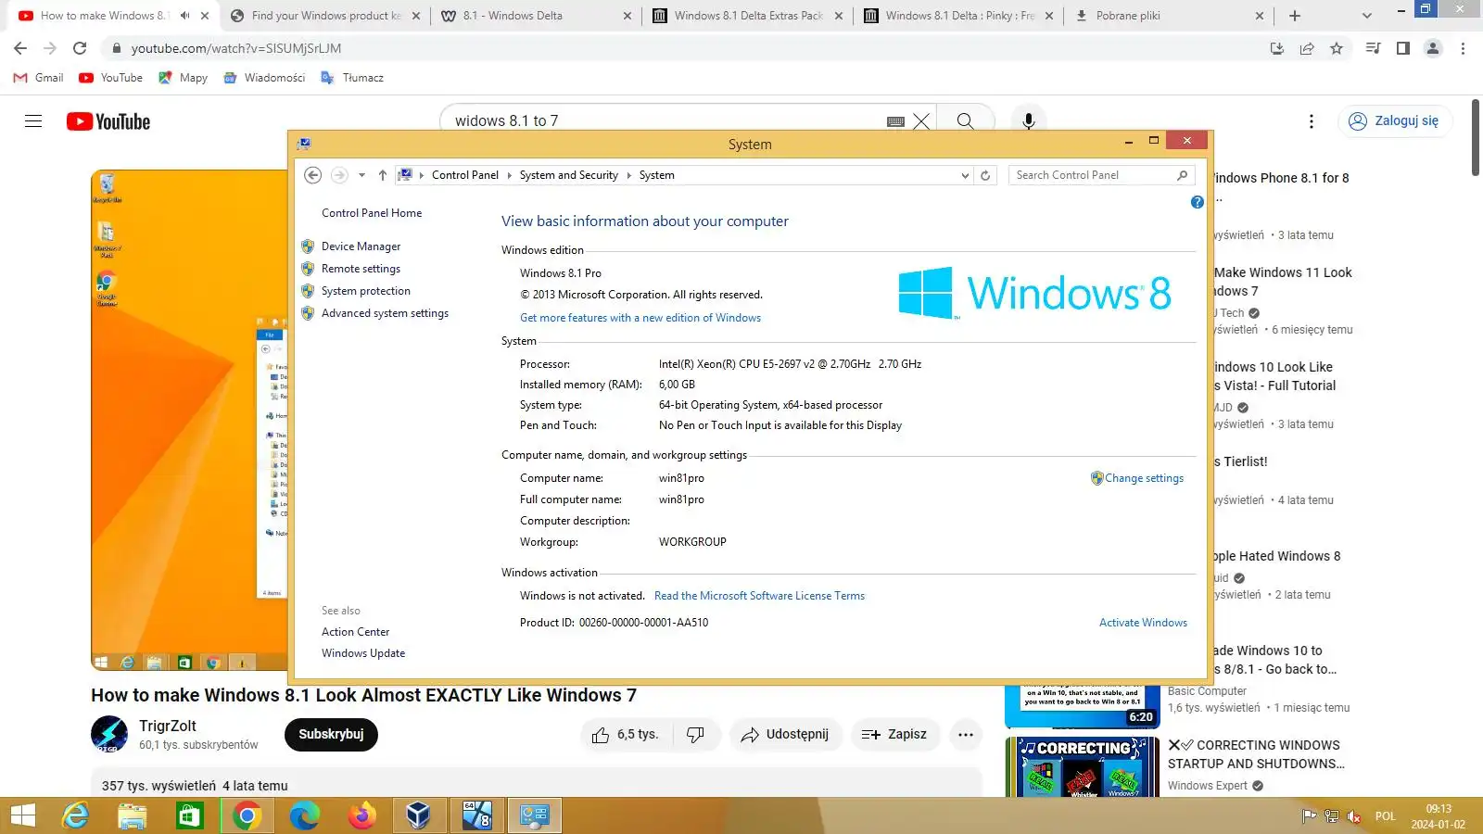Image resolution: width=1483 pixels, height=834 pixels.
Task: Click the Chrome address bar URL
Action: point(236,48)
